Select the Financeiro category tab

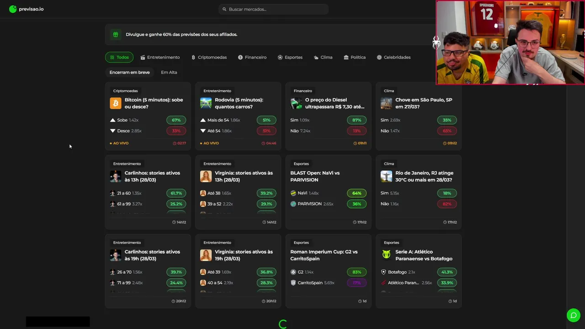coord(252,57)
